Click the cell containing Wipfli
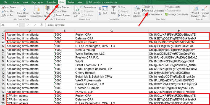The width and height of the screenshot is (210, 105). pyautogui.click(x=112, y=61)
